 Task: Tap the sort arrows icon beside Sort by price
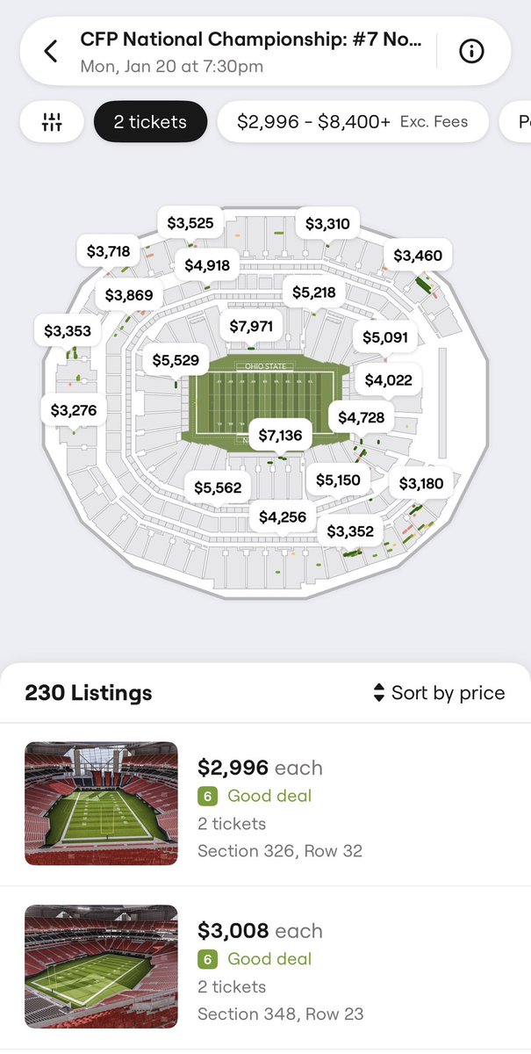[x=379, y=693]
